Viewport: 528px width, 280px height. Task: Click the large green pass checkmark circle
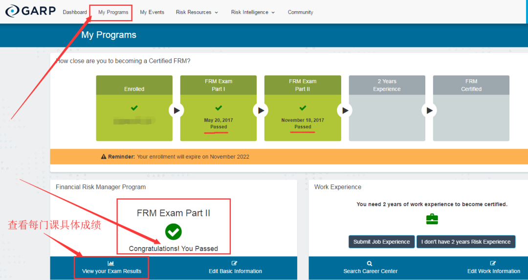pos(174,232)
